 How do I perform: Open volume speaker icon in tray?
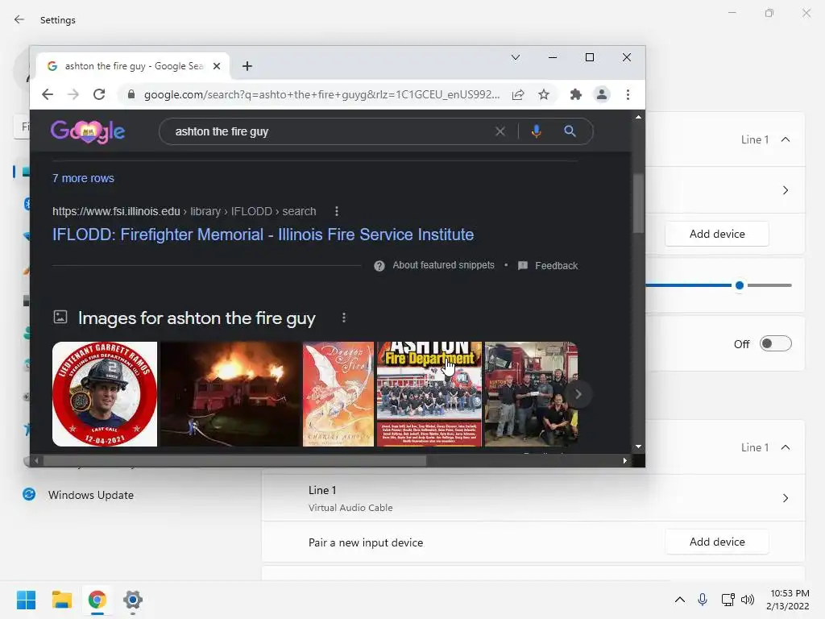point(747,600)
